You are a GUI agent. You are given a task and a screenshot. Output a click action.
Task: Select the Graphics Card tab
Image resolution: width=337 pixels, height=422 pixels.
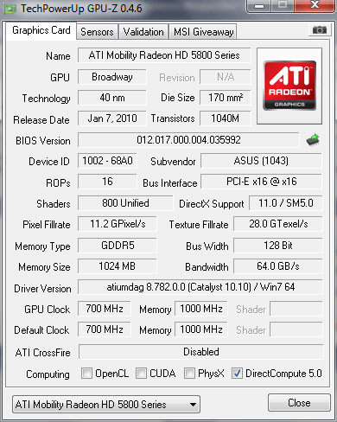[x=41, y=30]
